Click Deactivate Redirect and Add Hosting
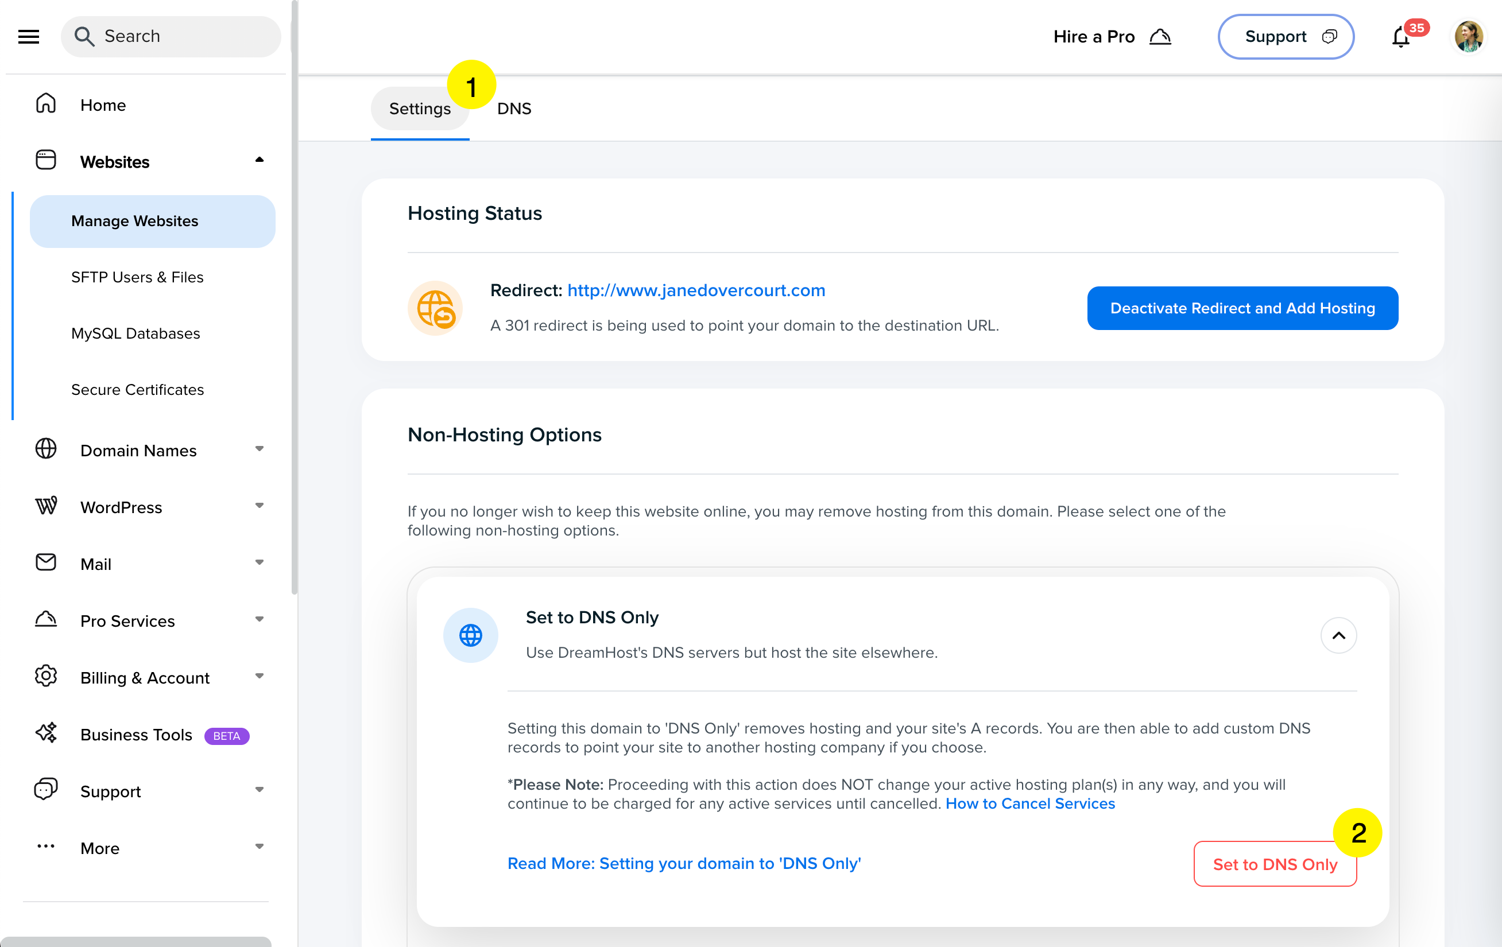This screenshot has height=947, width=1502. [x=1242, y=308]
